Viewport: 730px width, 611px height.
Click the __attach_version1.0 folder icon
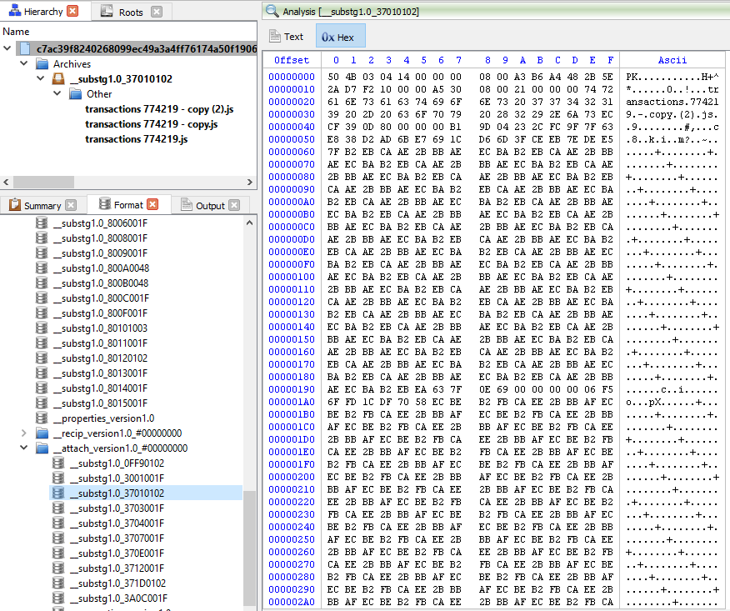tap(42, 448)
